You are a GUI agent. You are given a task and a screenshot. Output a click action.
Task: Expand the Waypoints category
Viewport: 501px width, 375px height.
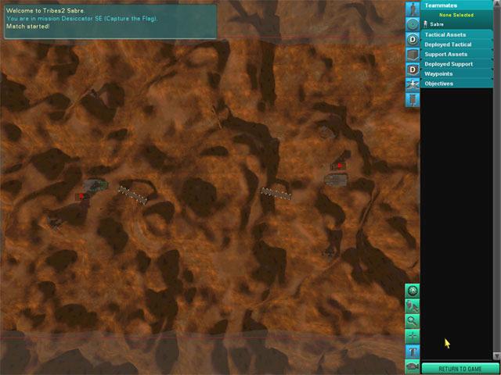click(457, 73)
